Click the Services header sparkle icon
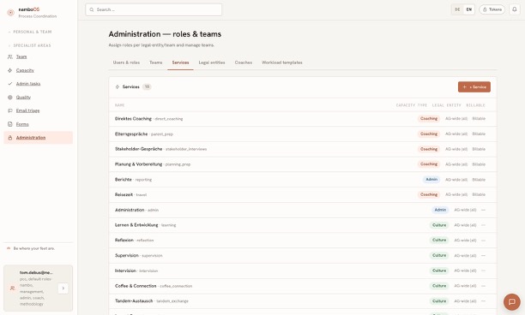The image size is (525, 315). (x=118, y=86)
